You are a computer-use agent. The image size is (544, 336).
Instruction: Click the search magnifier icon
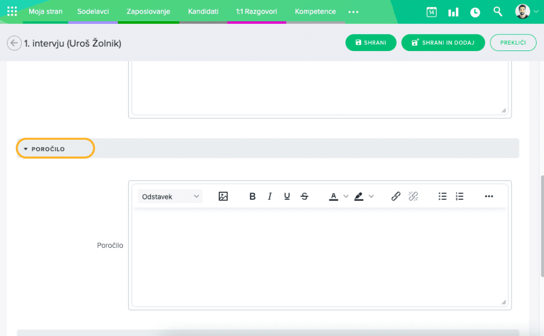click(x=498, y=11)
